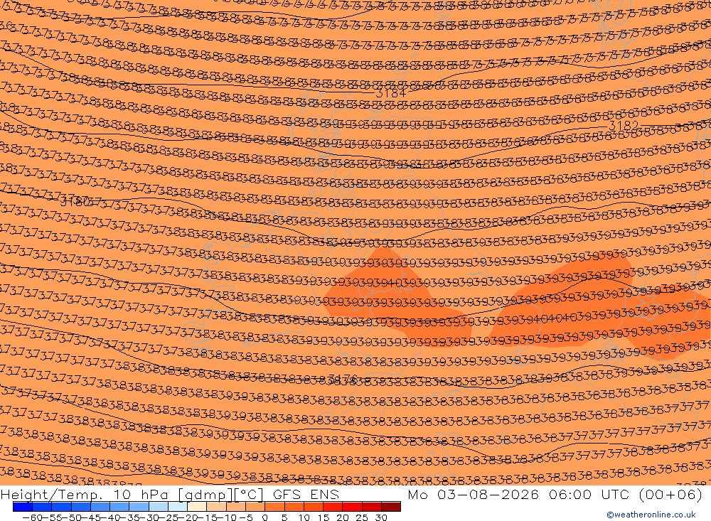
Task: Click the contour label 3180
Action: click(x=75, y=200)
